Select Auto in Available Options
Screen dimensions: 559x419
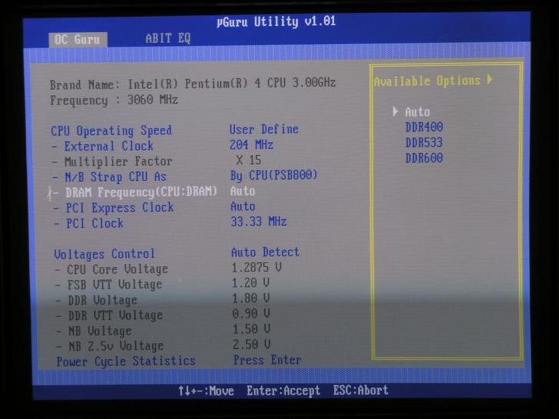(417, 112)
